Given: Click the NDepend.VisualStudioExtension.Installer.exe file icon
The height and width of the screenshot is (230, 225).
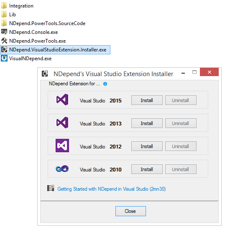Looking at the screenshot, I should coord(4,49).
